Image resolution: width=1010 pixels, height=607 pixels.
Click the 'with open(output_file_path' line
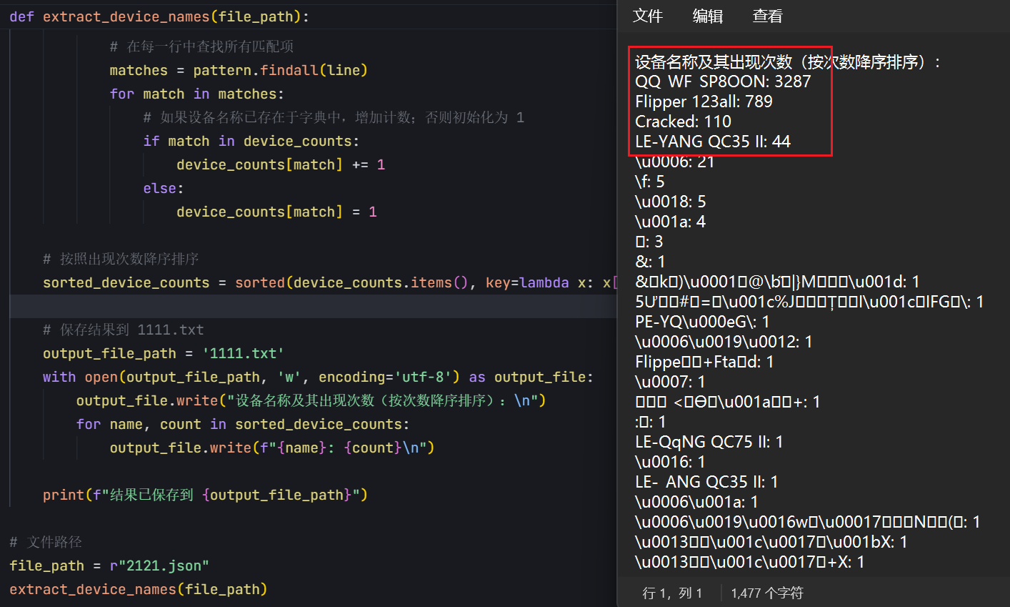[x=318, y=377]
